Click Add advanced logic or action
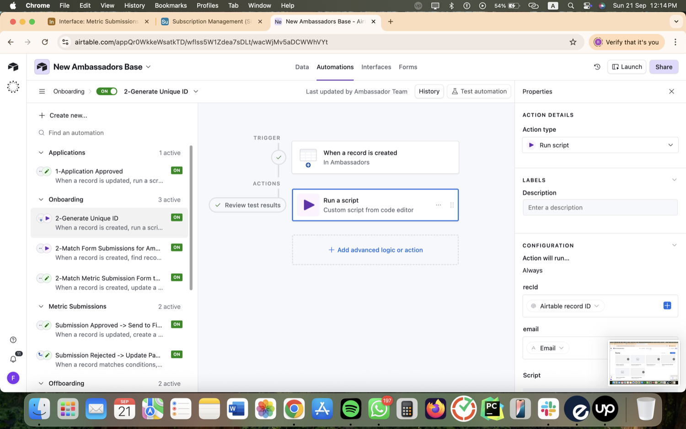 375,250
